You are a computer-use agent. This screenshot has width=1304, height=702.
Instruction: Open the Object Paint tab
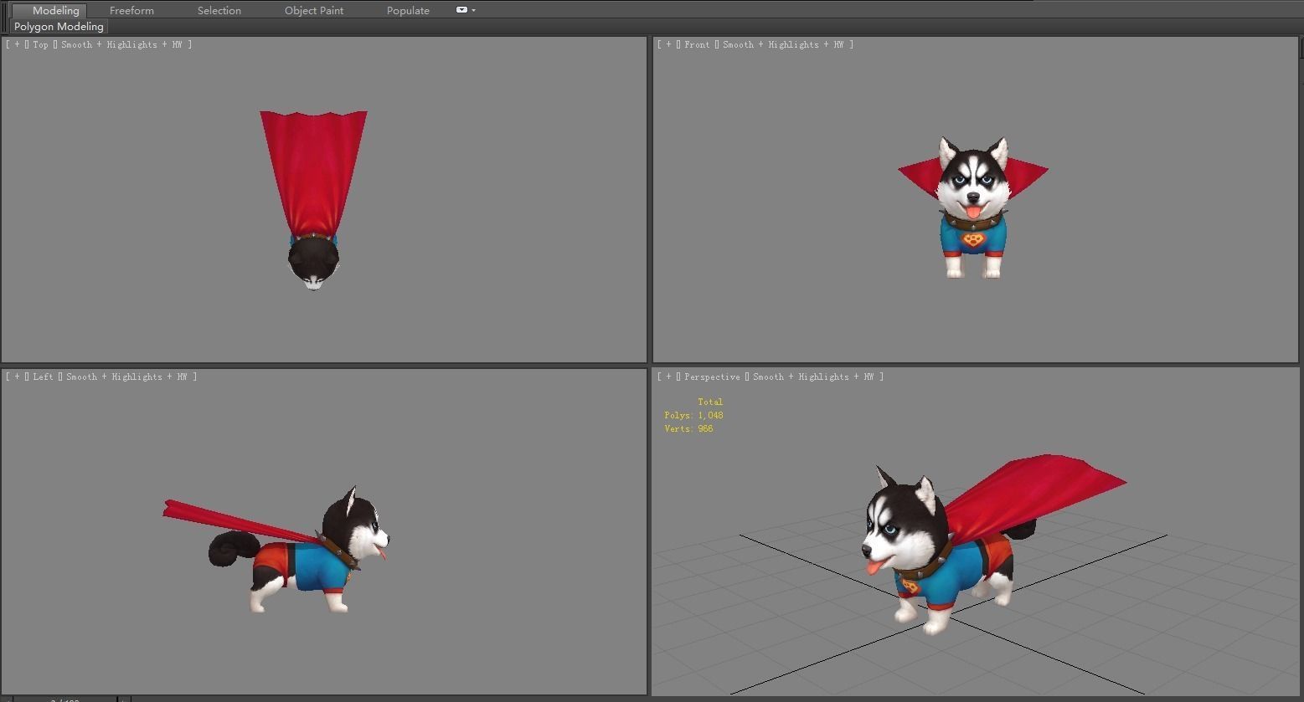pos(314,10)
